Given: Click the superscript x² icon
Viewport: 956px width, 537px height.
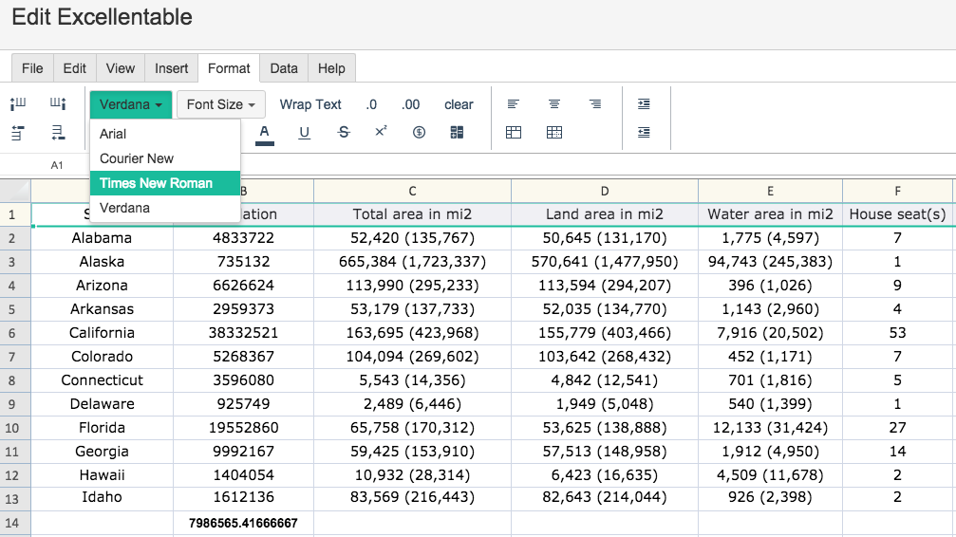Looking at the screenshot, I should click(381, 132).
